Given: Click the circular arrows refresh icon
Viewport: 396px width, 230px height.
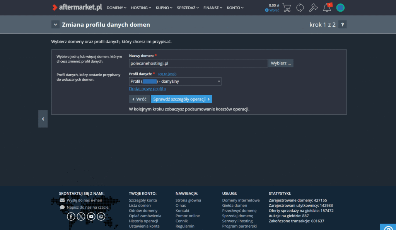Looking at the screenshot, I should tap(300, 7).
